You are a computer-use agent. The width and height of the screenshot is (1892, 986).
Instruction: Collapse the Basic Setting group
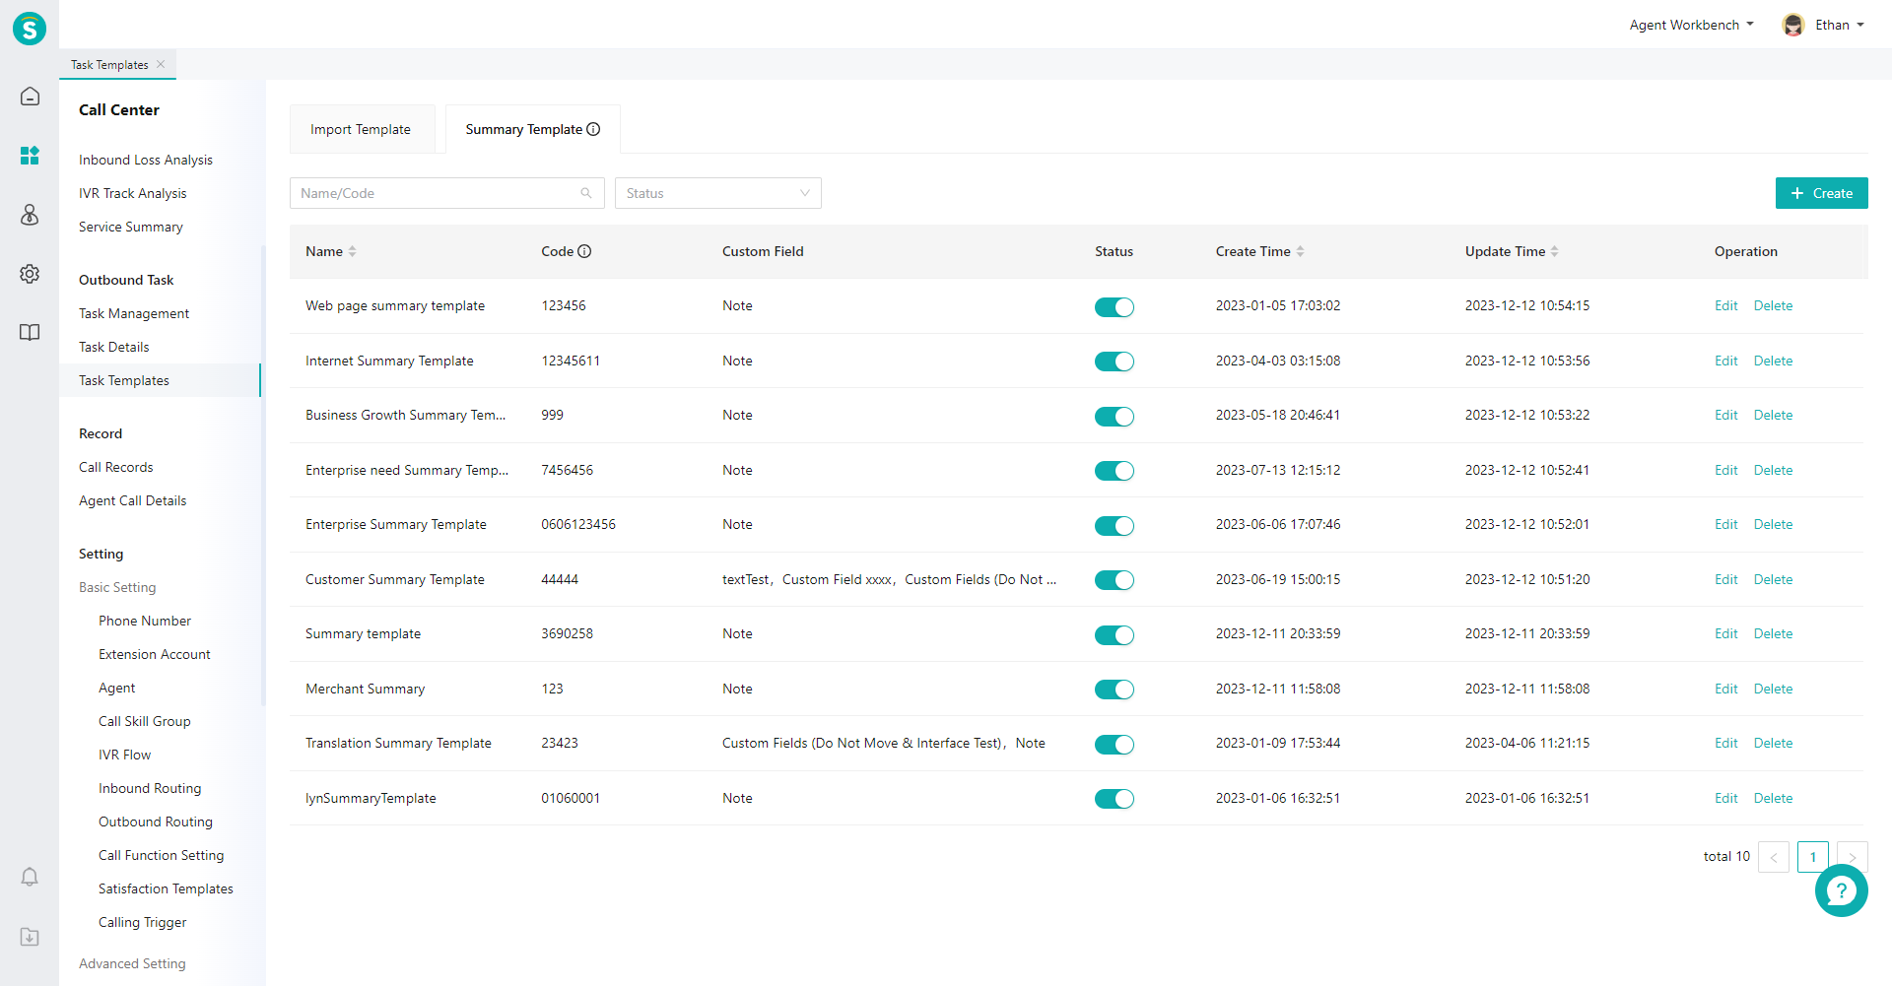tap(117, 587)
